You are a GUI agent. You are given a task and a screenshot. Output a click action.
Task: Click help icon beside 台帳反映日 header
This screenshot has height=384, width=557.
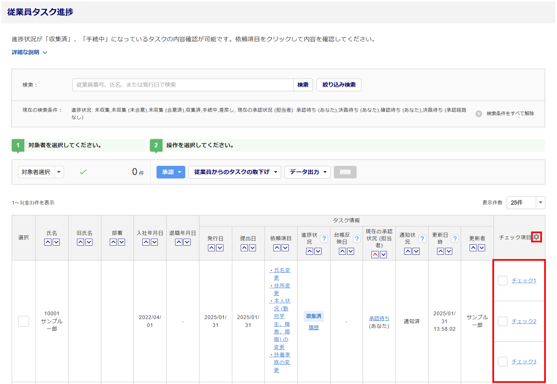[356, 239]
